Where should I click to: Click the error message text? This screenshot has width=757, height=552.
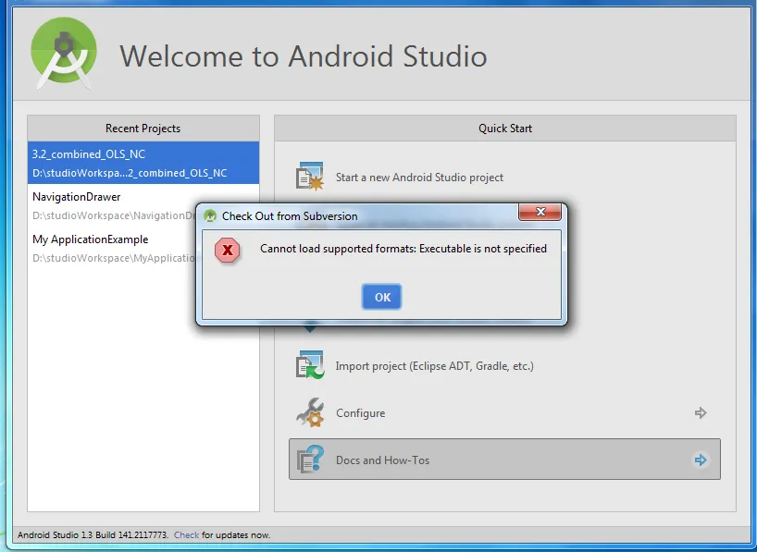tap(403, 249)
